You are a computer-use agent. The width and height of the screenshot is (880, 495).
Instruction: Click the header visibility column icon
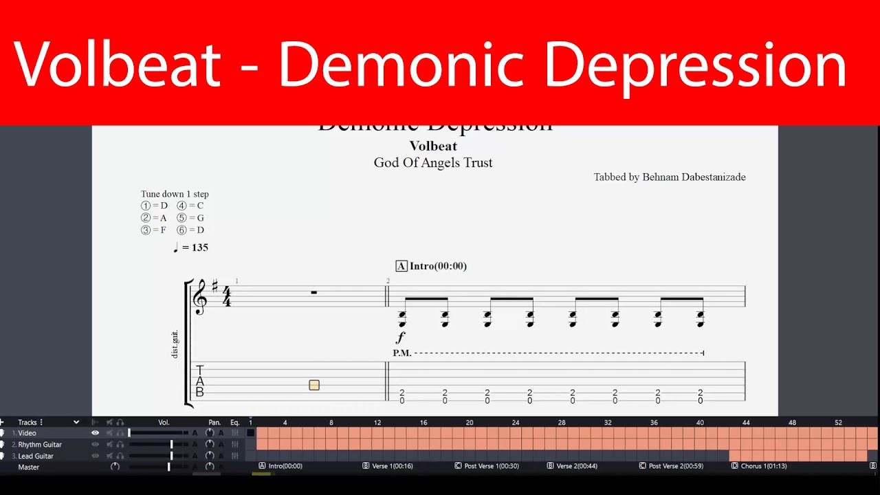coord(96,422)
